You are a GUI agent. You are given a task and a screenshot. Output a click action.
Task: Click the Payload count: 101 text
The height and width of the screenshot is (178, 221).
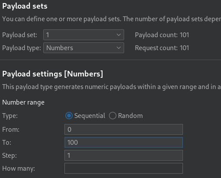coord(162,35)
